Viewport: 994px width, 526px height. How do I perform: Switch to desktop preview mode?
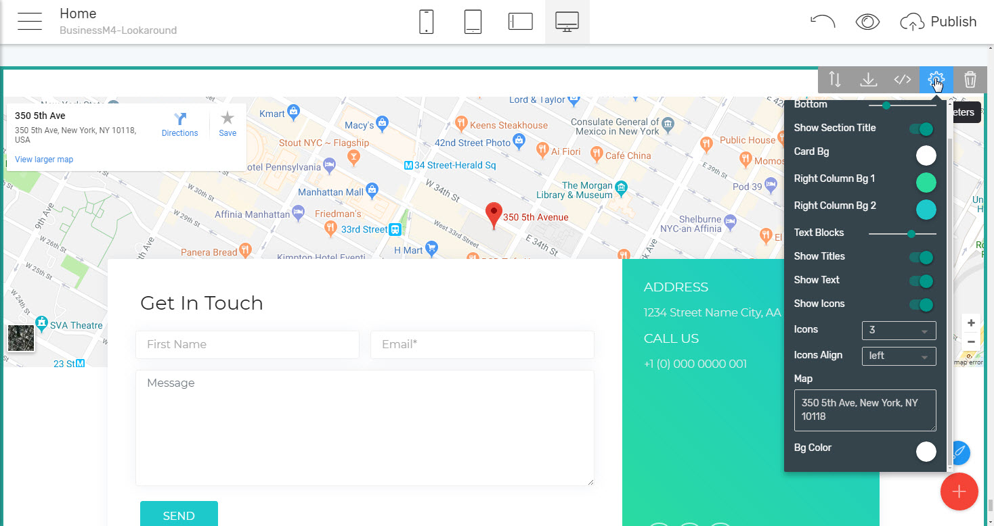[x=567, y=22]
